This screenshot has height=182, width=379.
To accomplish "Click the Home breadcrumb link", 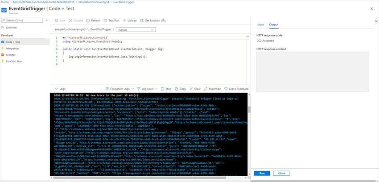I will [5, 2].
